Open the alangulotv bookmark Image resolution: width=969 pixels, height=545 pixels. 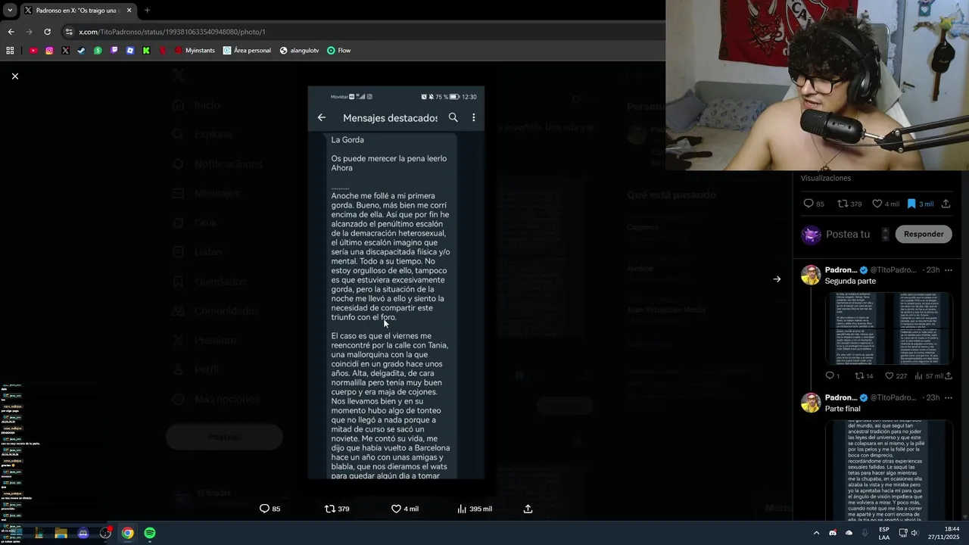coord(299,51)
